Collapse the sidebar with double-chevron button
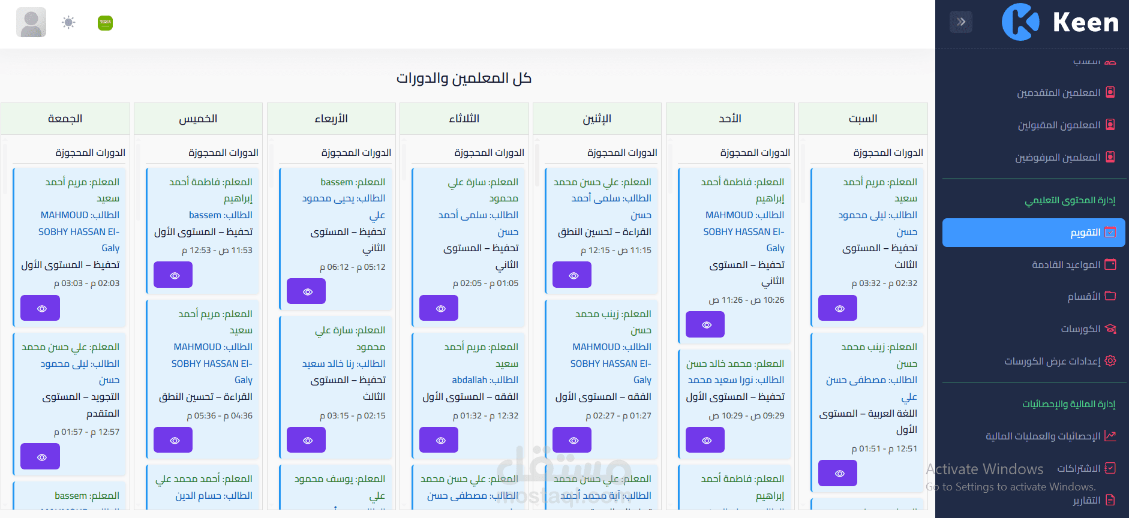 click(x=961, y=22)
